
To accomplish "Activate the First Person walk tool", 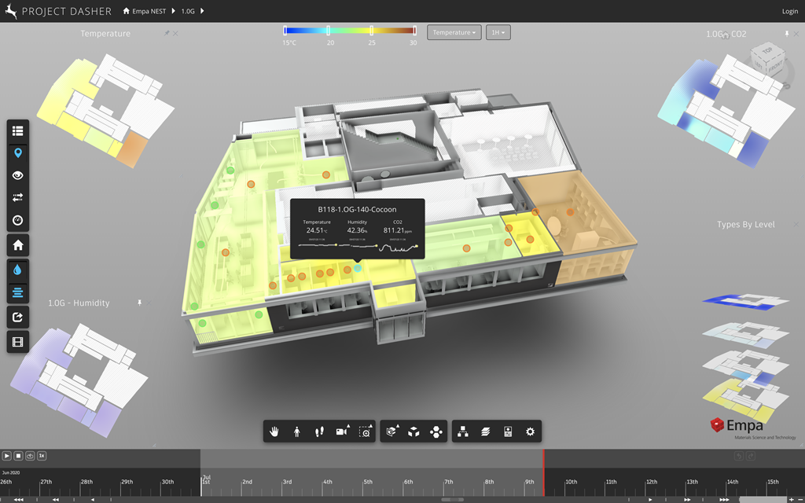I will (297, 431).
